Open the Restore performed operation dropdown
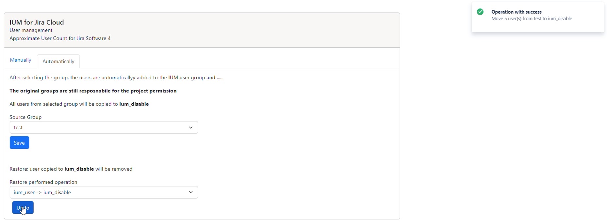 [98, 193]
